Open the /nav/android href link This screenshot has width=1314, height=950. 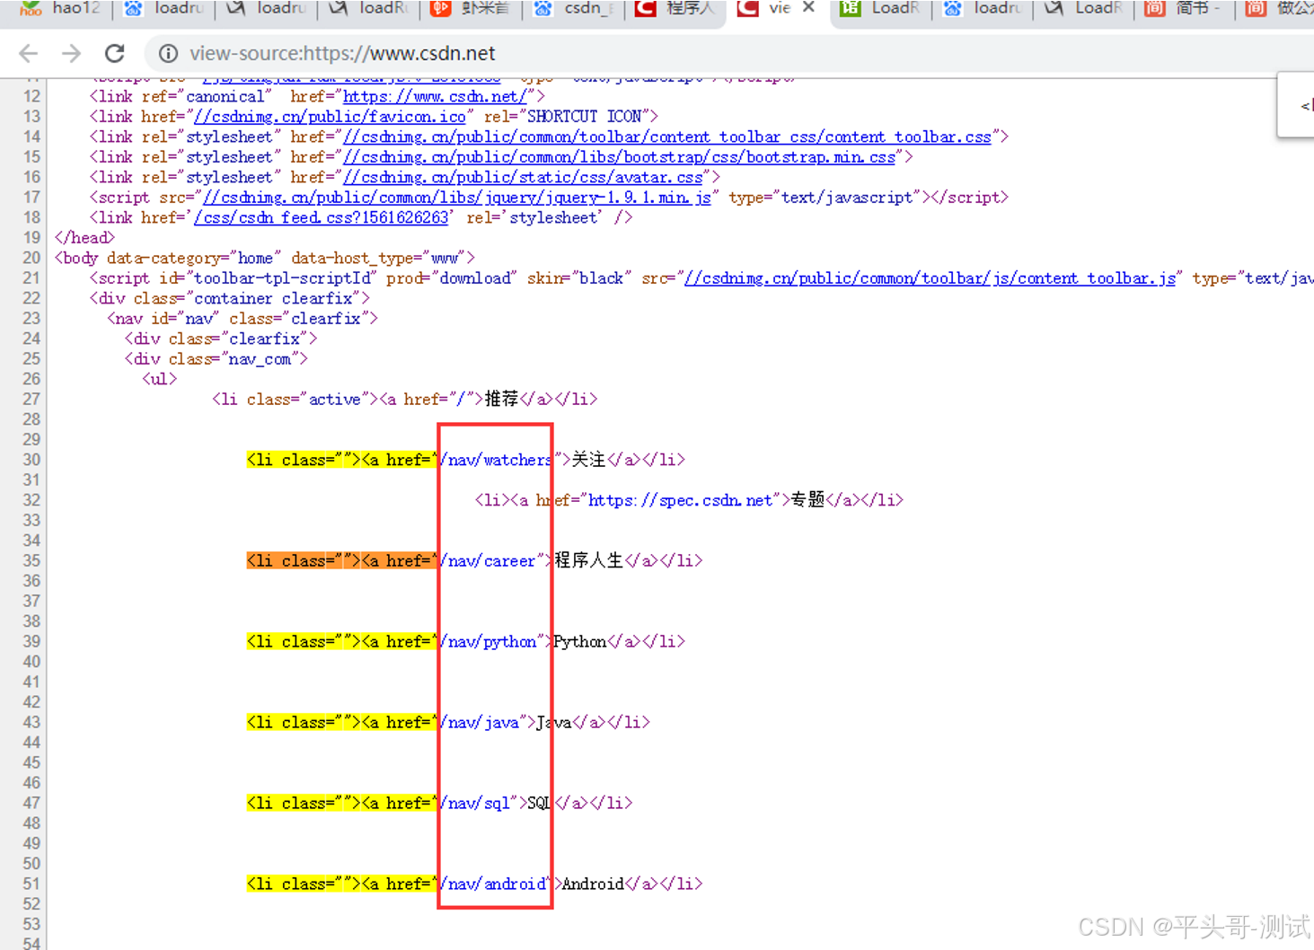(492, 884)
